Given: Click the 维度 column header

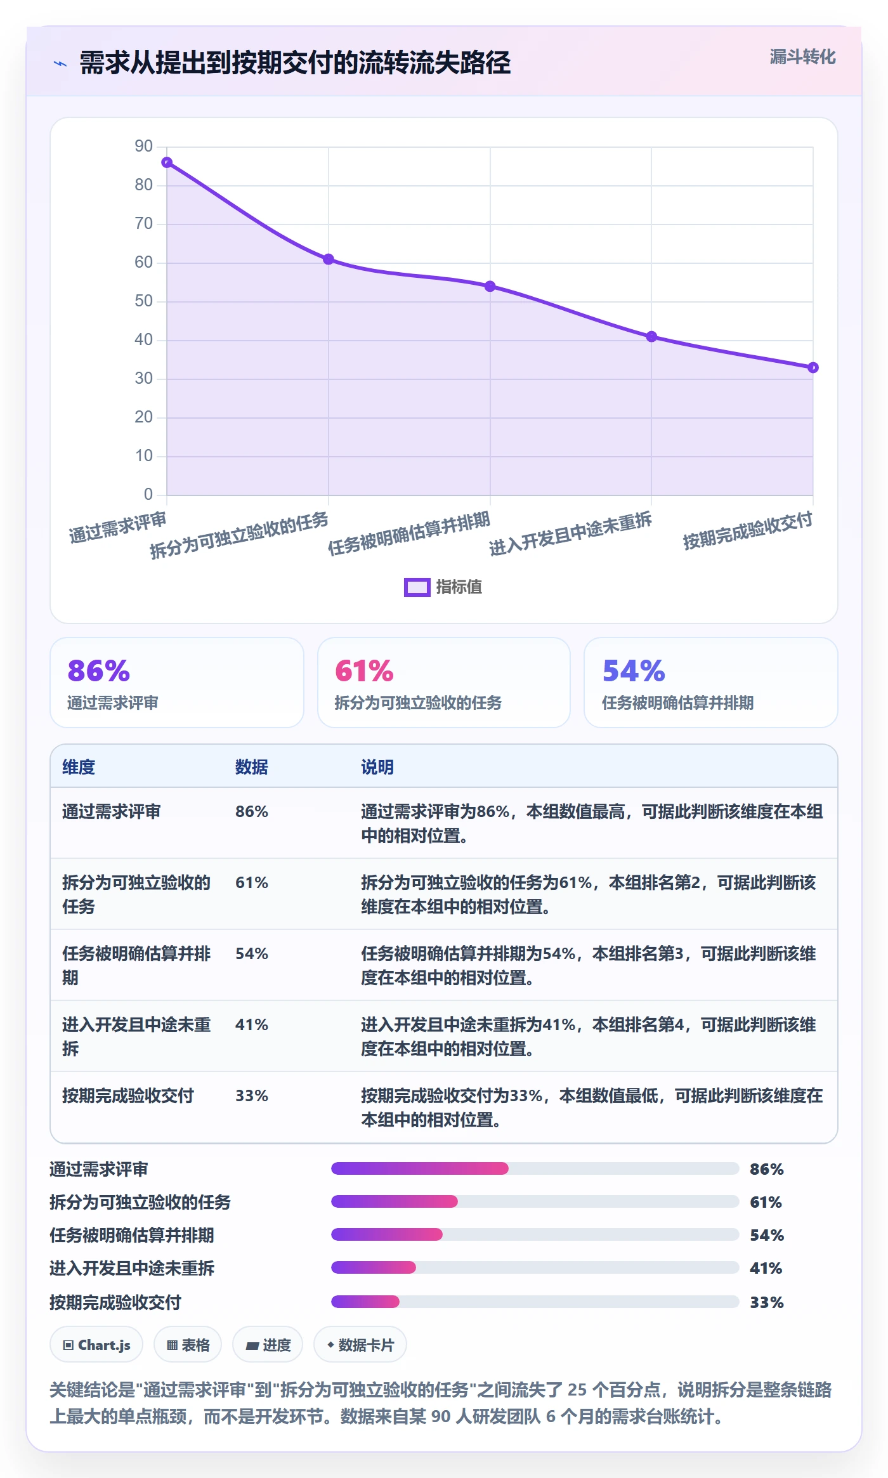Looking at the screenshot, I should [x=79, y=767].
